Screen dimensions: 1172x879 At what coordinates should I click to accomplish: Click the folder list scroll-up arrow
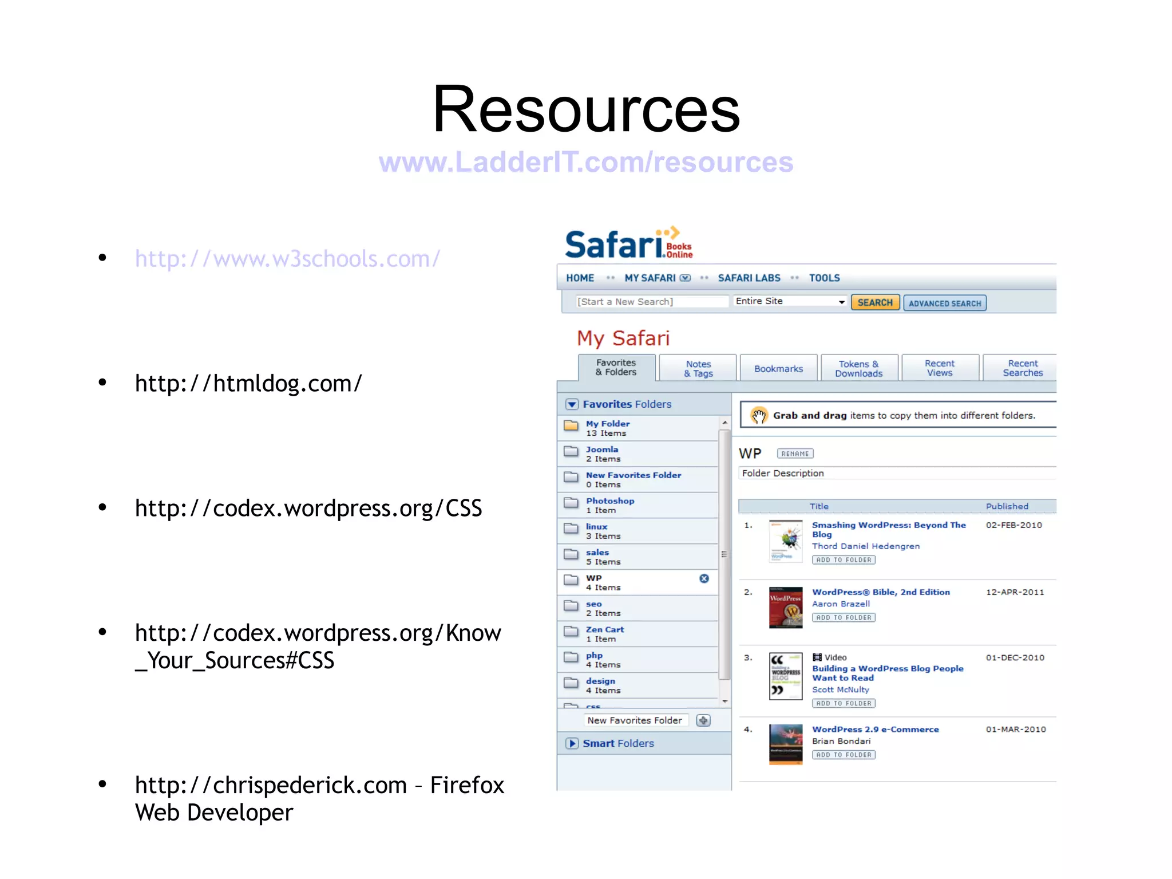(724, 423)
